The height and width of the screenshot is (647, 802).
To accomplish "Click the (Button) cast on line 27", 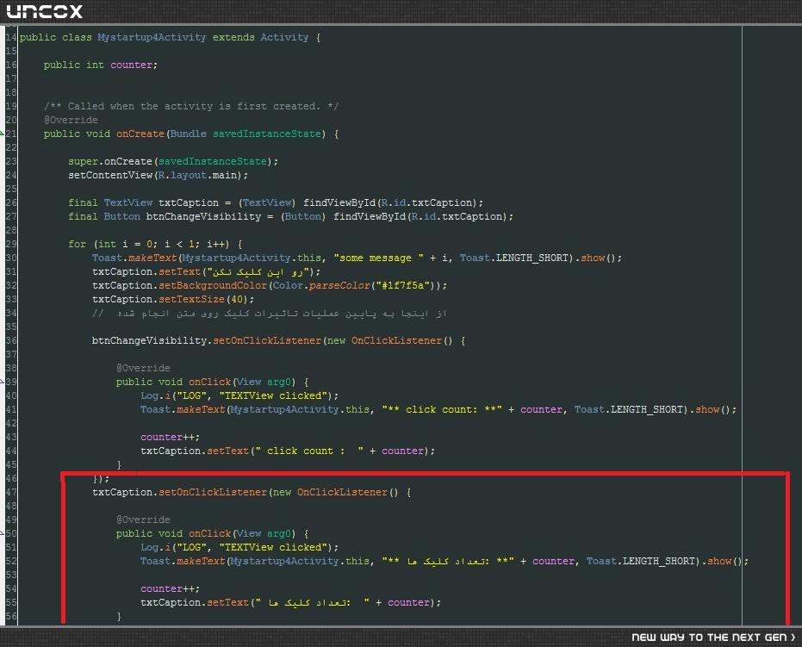I will [303, 216].
